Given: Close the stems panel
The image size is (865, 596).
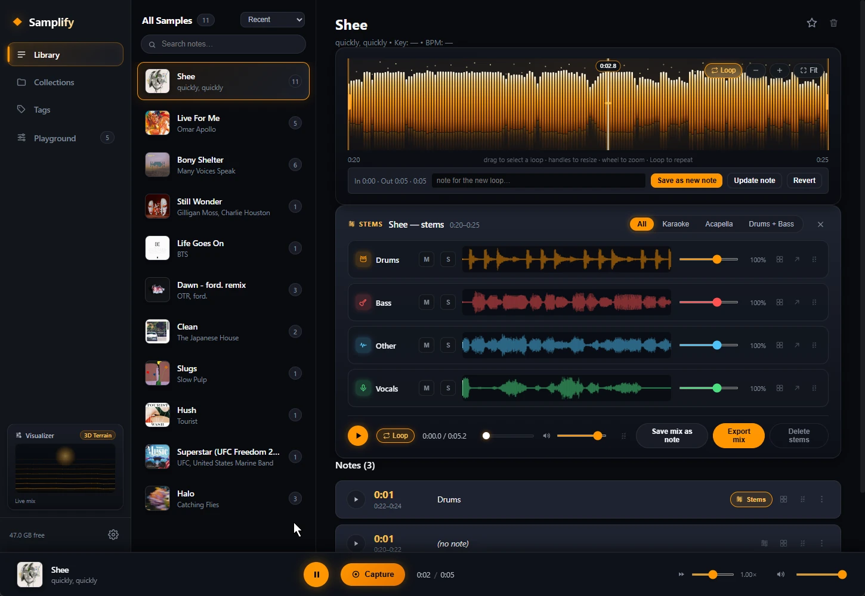Looking at the screenshot, I should click(820, 224).
